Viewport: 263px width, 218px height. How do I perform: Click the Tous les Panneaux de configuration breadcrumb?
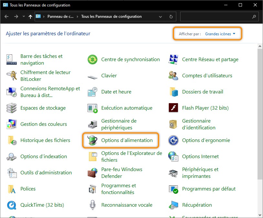click(110, 16)
